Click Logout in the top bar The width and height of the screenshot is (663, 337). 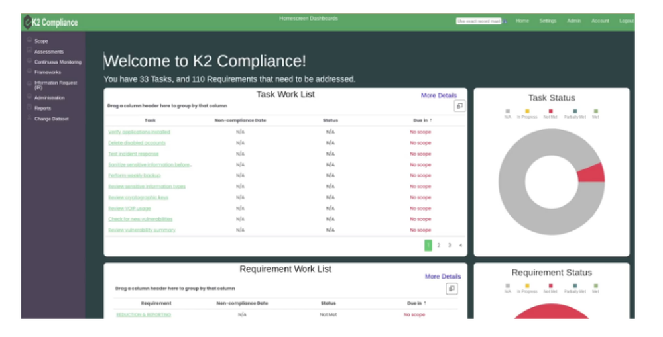click(x=627, y=21)
